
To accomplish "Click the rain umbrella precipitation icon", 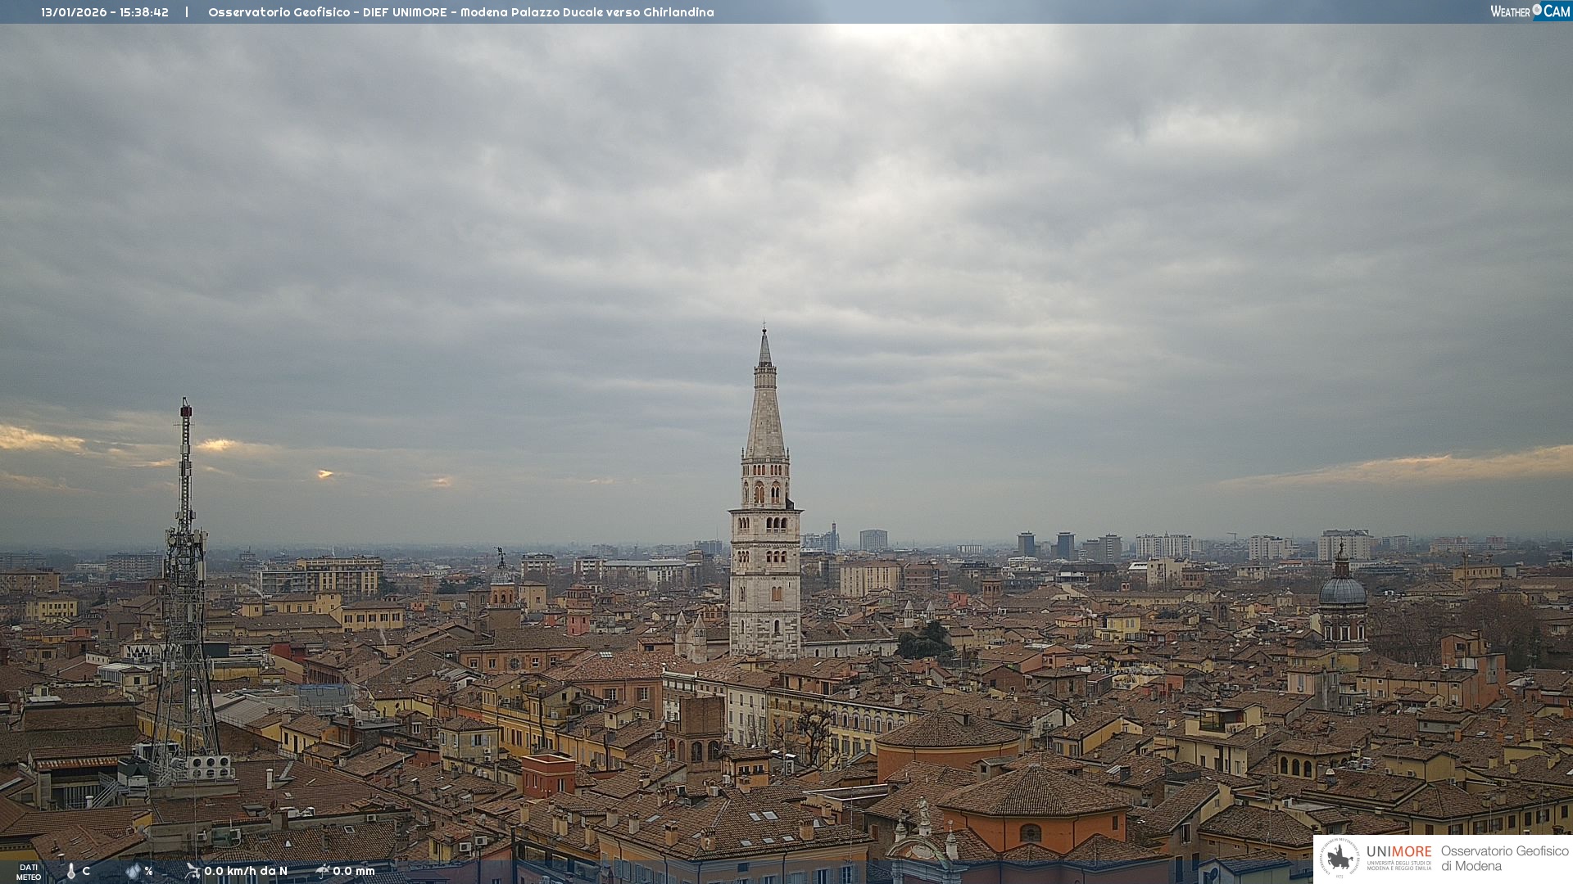I will coord(322,871).
